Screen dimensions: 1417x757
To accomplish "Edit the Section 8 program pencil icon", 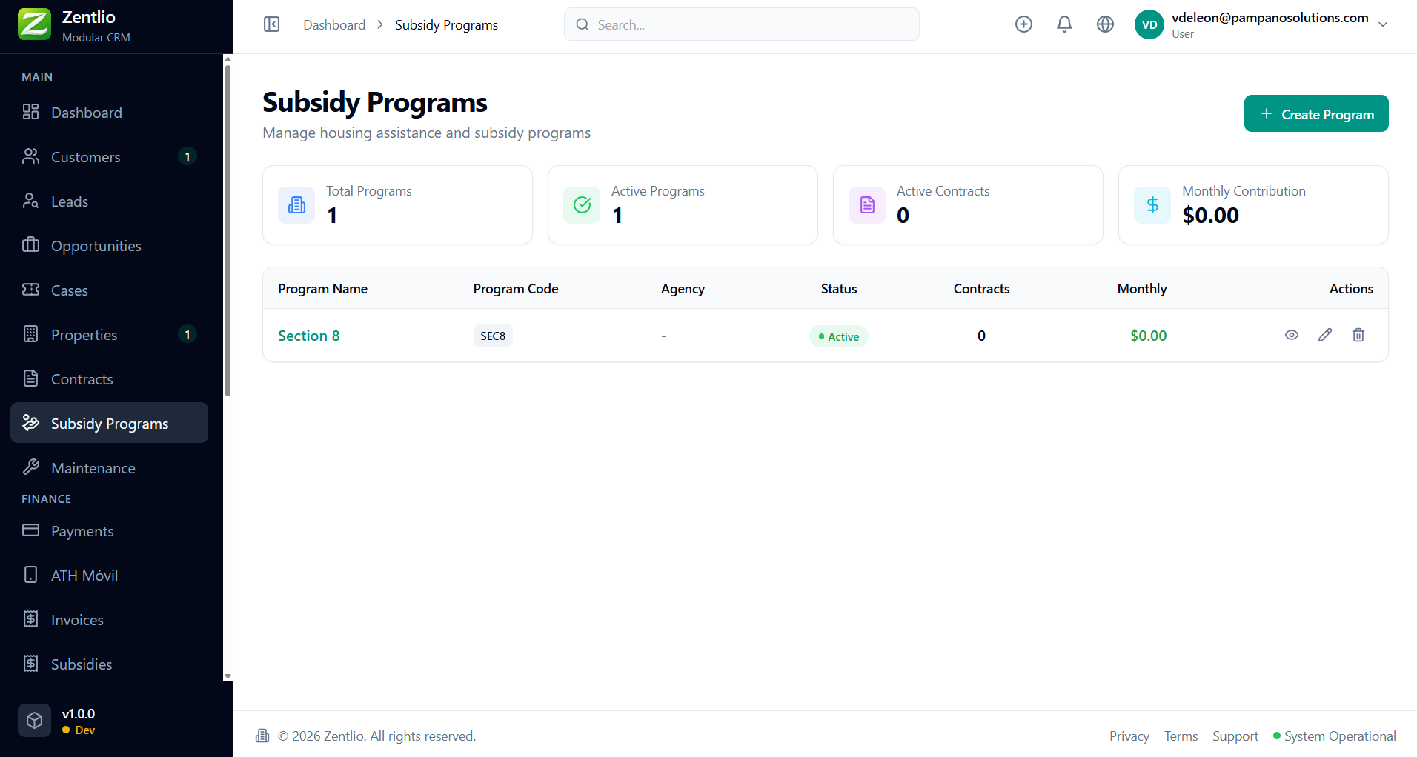I will pos(1325,335).
